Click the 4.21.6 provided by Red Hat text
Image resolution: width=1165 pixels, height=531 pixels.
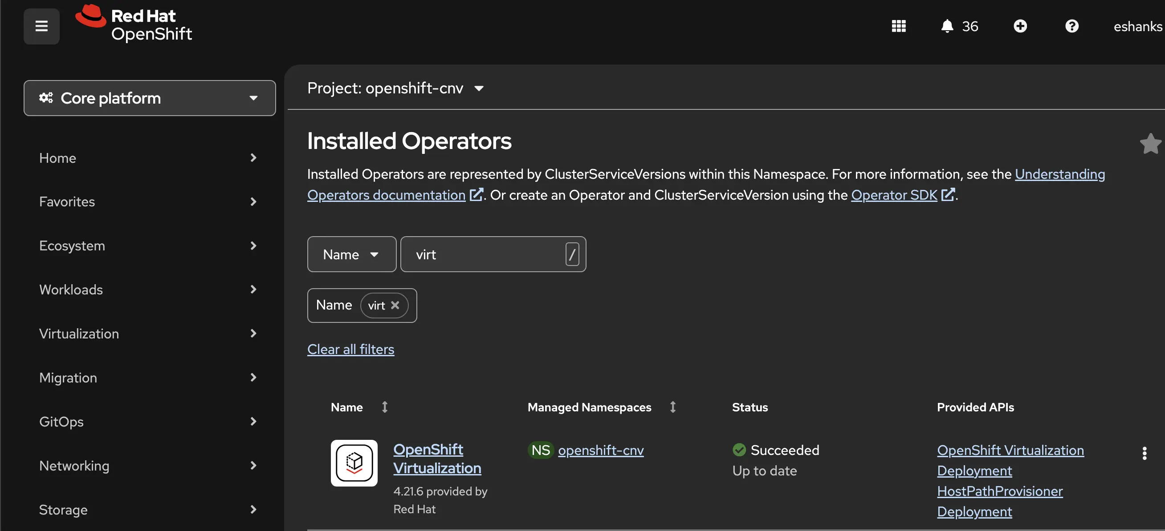coord(440,500)
